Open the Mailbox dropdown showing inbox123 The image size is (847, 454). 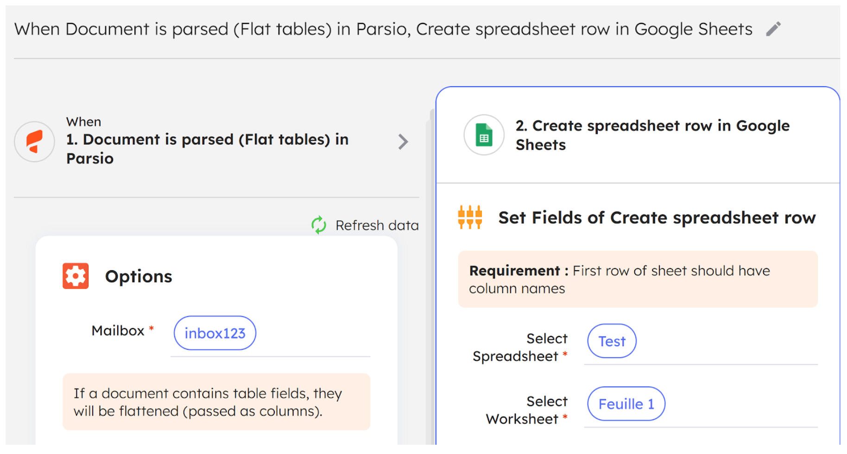pyautogui.click(x=215, y=333)
